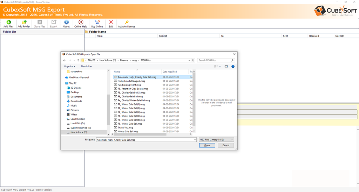Click the Close Files toolbar icon
The width and height of the screenshot is (359, 192).
[40, 22]
